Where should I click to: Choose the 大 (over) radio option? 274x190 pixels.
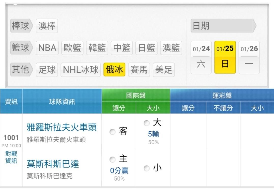click(147, 123)
